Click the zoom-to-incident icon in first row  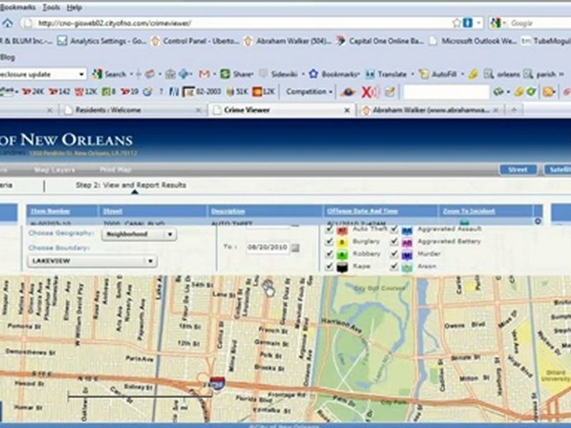(464, 222)
